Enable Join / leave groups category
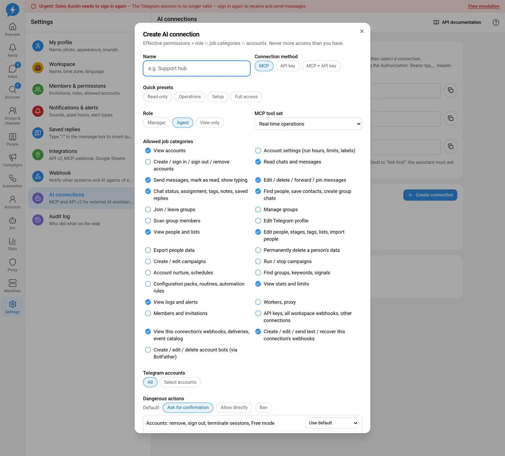This screenshot has height=456, width=505. 148,209
